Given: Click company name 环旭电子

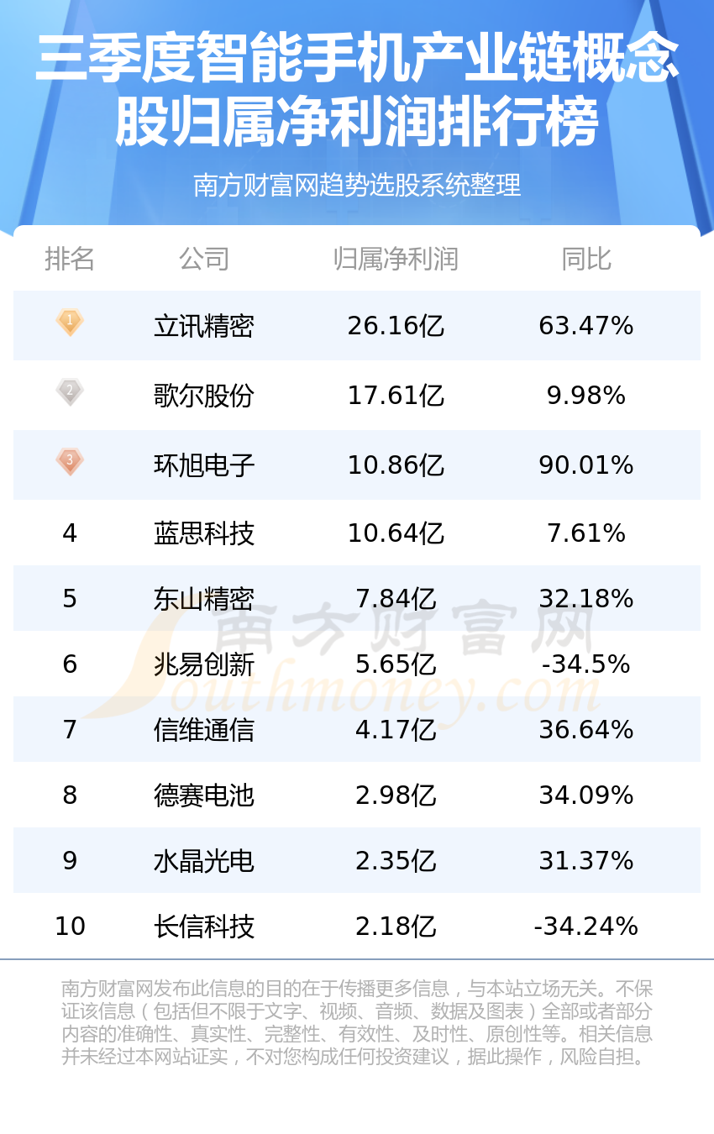Looking at the screenshot, I should [x=204, y=465].
